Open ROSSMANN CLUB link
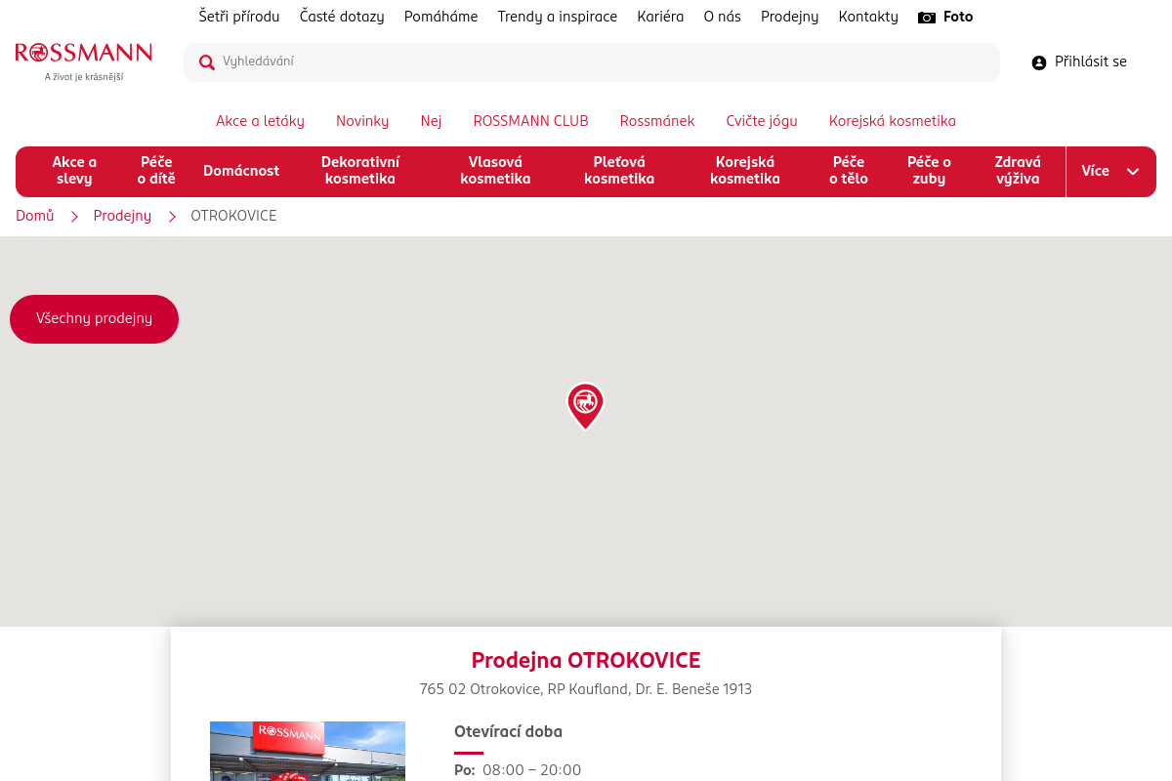The height and width of the screenshot is (781, 1172). [x=531, y=121]
